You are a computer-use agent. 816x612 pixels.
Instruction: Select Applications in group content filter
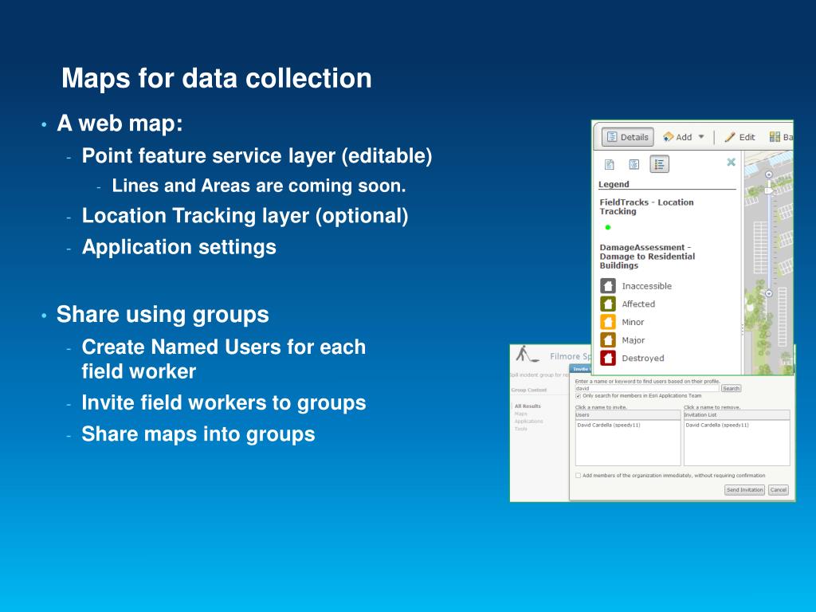click(x=529, y=421)
